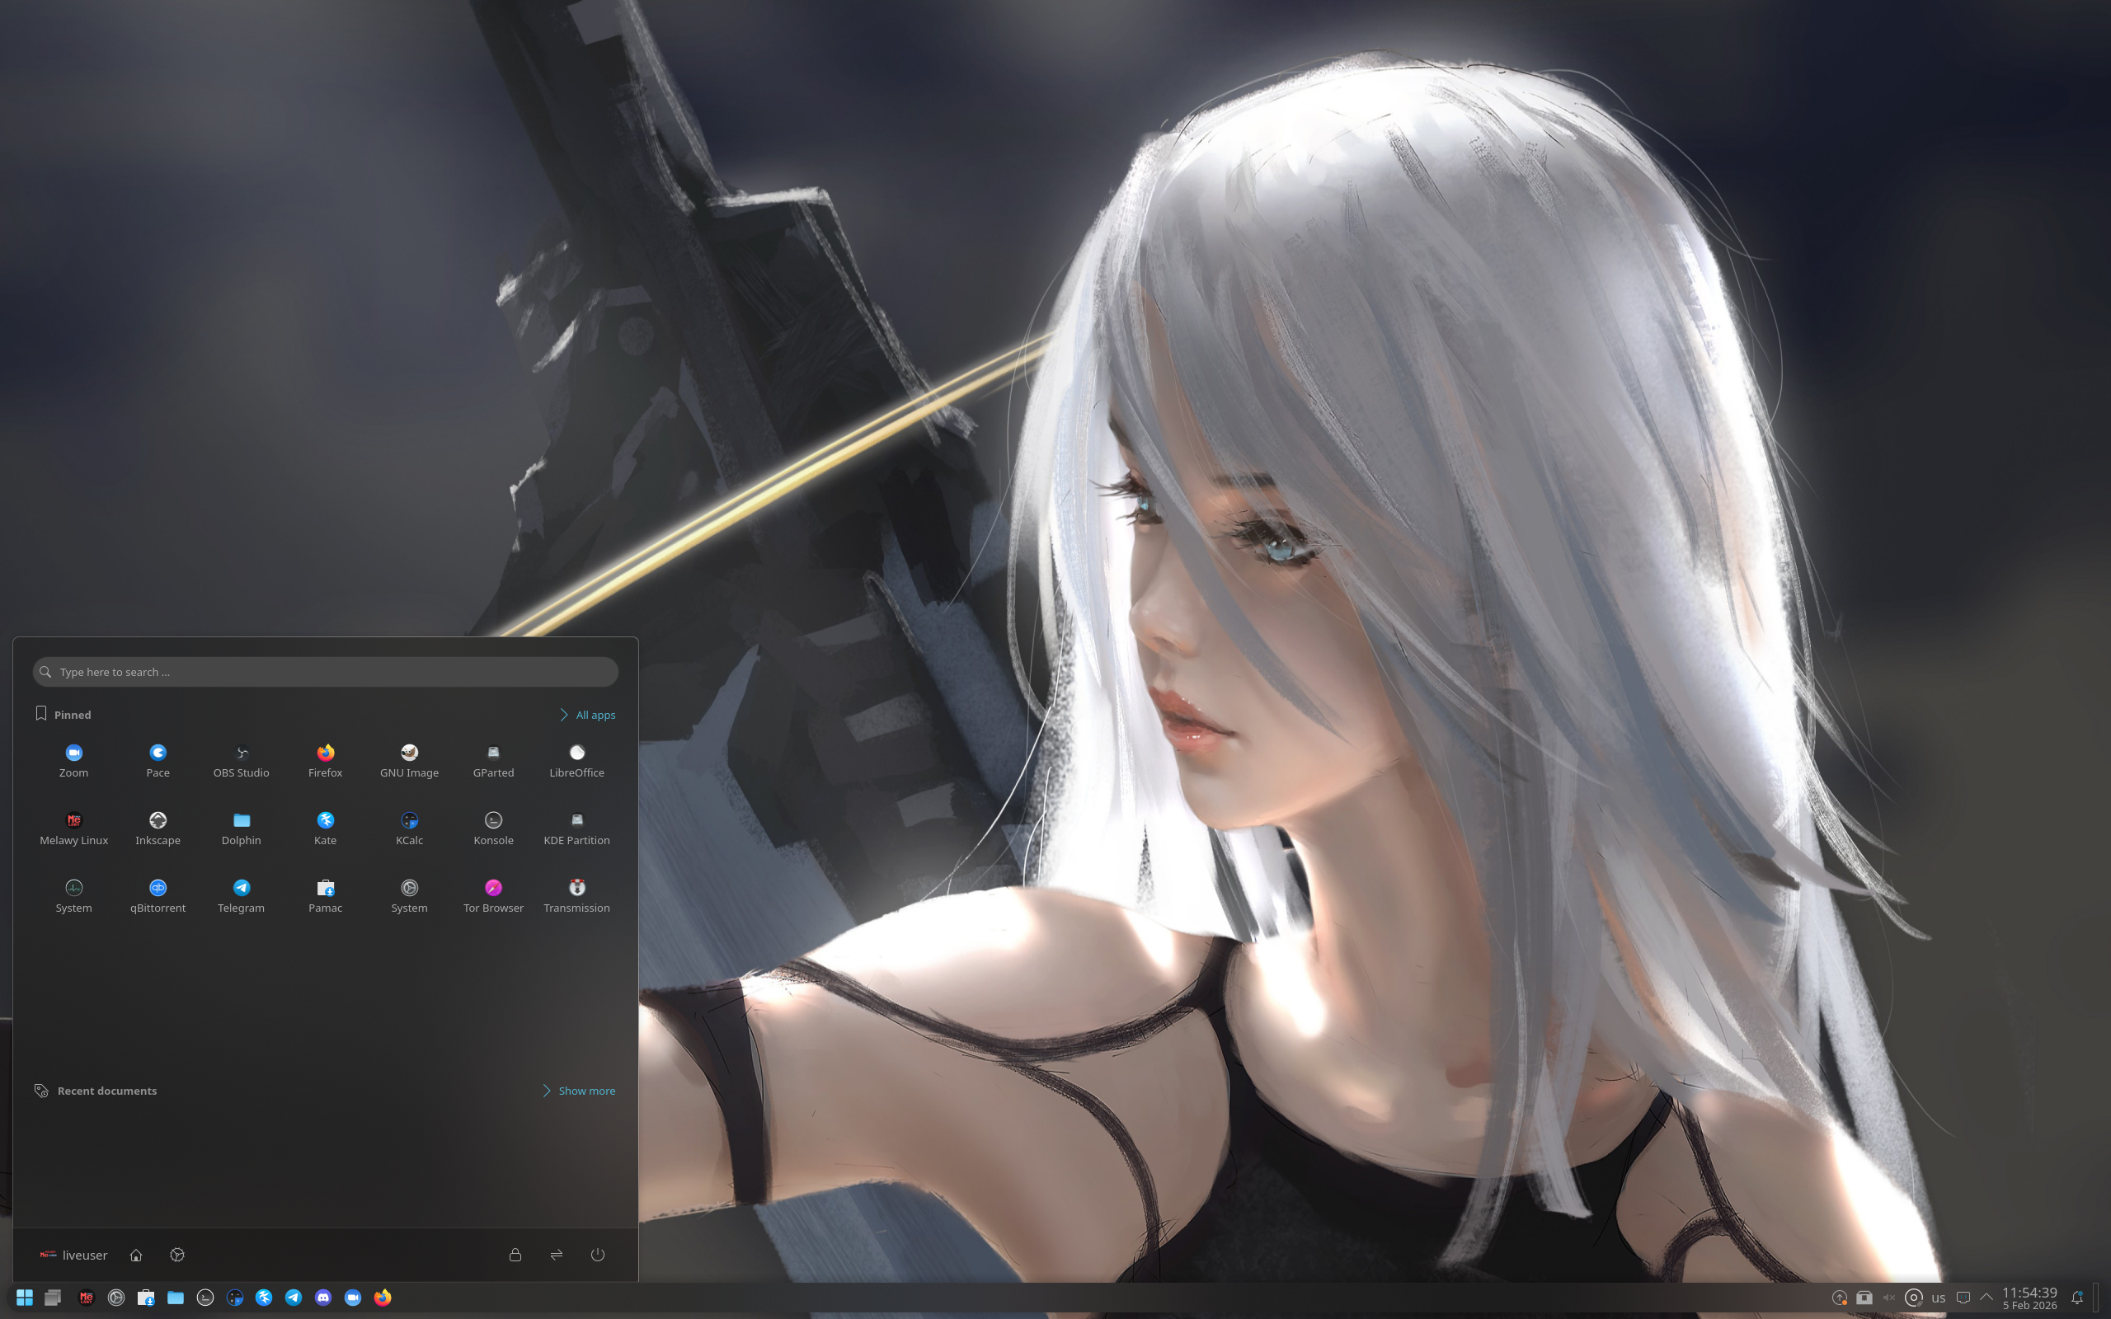The height and width of the screenshot is (1319, 2111).
Task: Launch Kate from the pinned grid
Action: click(x=326, y=828)
